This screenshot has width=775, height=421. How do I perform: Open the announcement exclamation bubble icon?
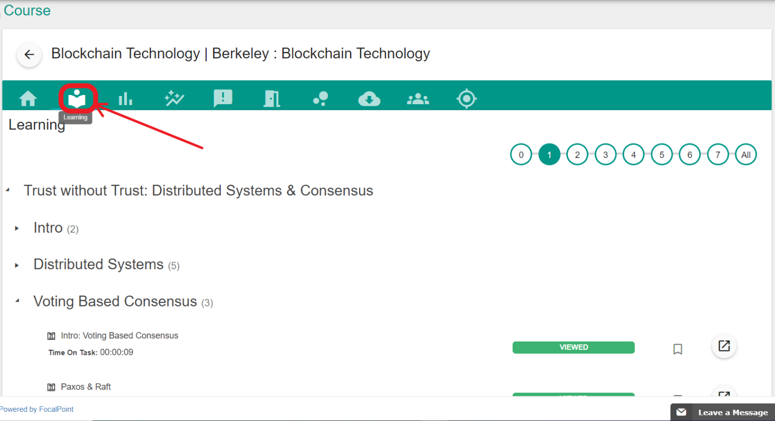pos(223,98)
